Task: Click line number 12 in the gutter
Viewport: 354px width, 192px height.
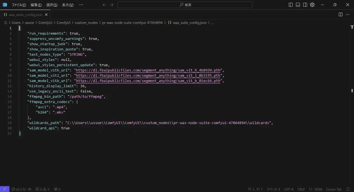Action: click(10, 86)
